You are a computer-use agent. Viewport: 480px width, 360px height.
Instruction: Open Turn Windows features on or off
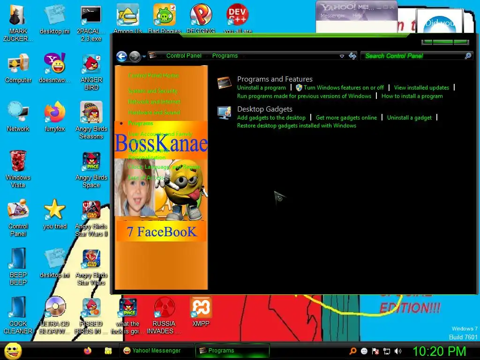344,88
